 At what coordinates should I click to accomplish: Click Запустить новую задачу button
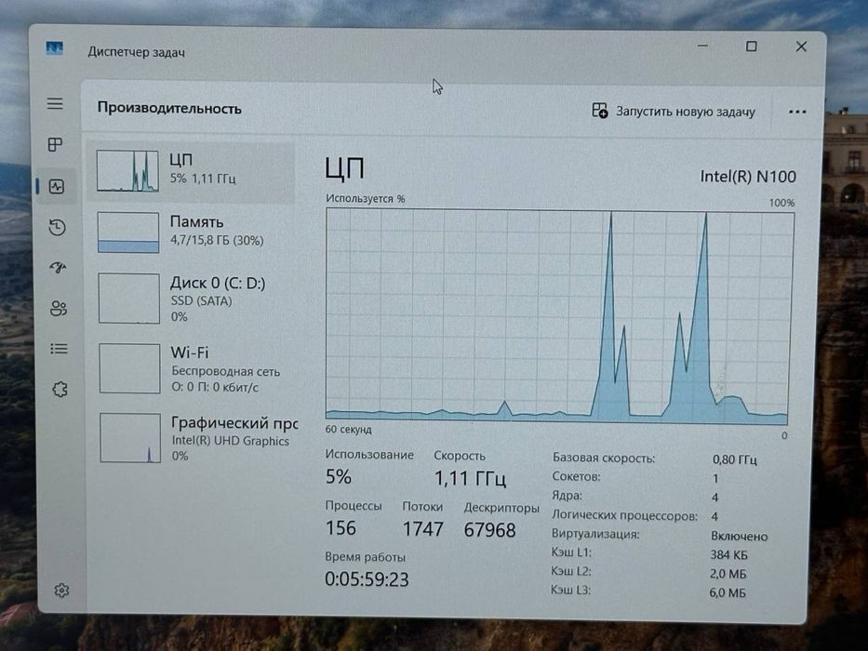674,112
